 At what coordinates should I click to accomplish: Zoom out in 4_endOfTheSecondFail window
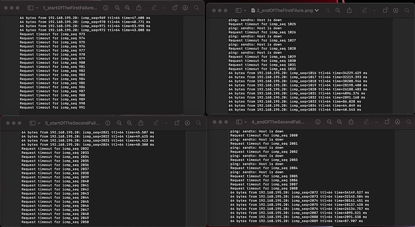329,122
